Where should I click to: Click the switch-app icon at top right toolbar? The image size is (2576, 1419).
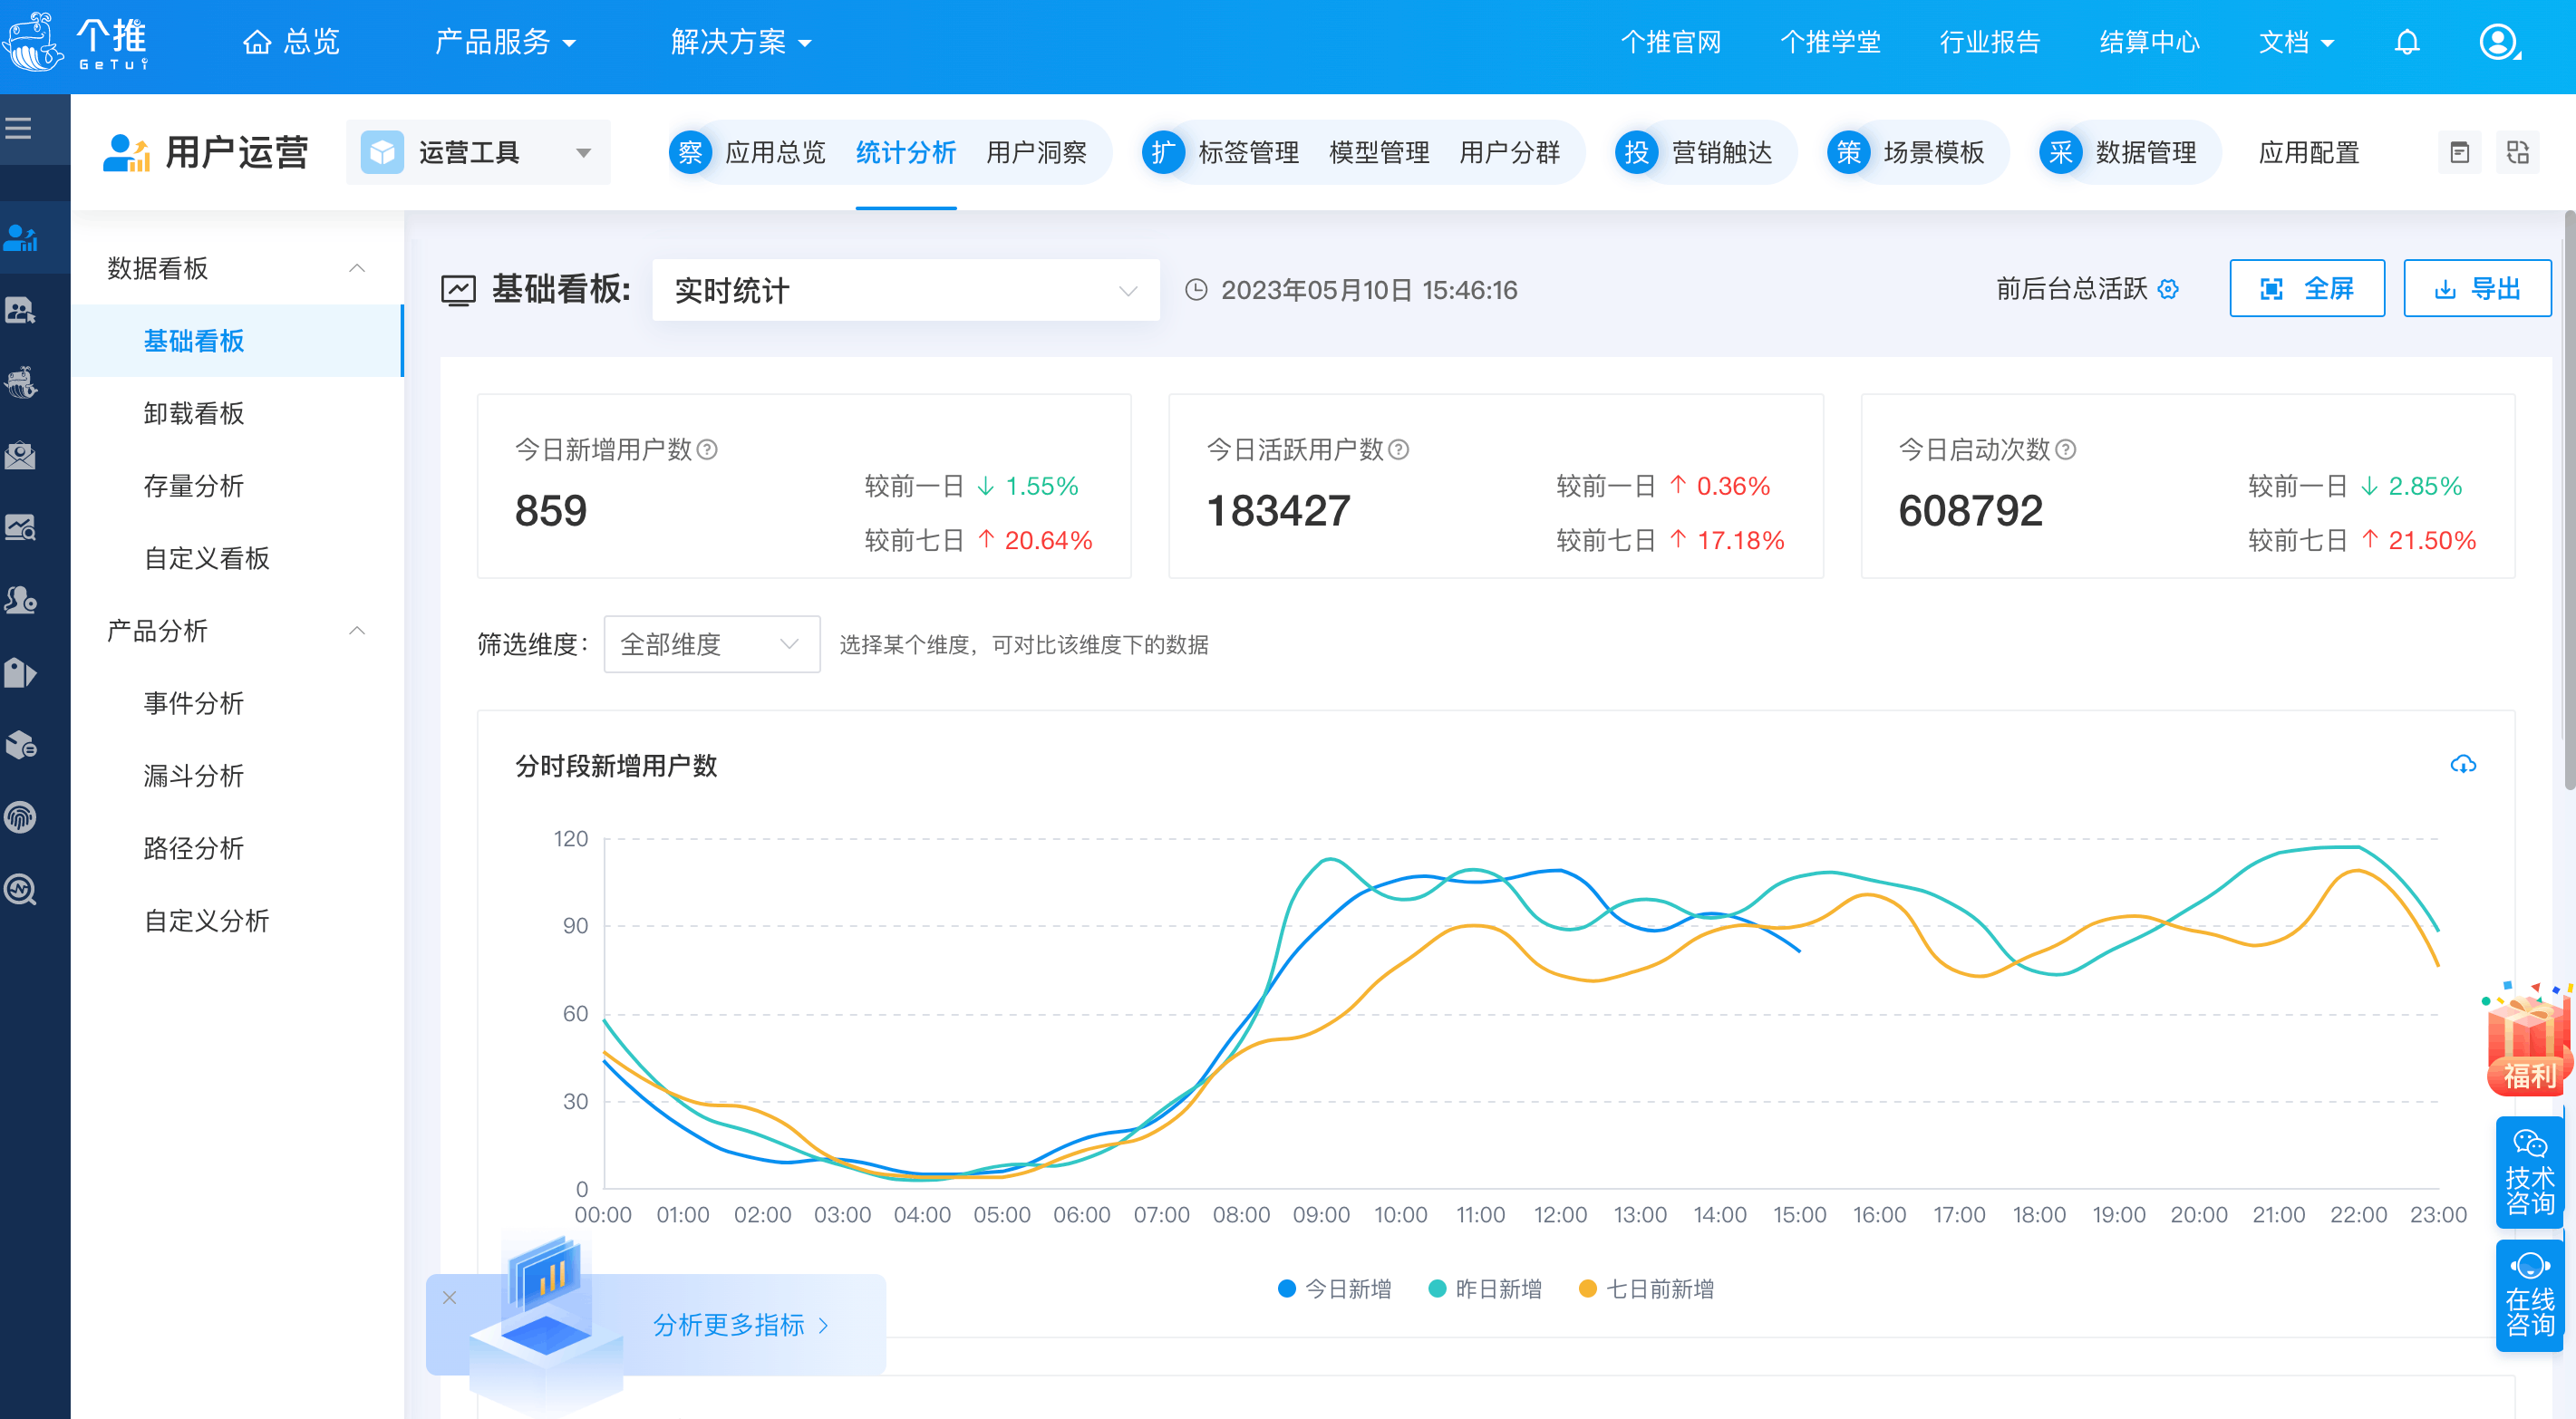pyautogui.click(x=2518, y=153)
